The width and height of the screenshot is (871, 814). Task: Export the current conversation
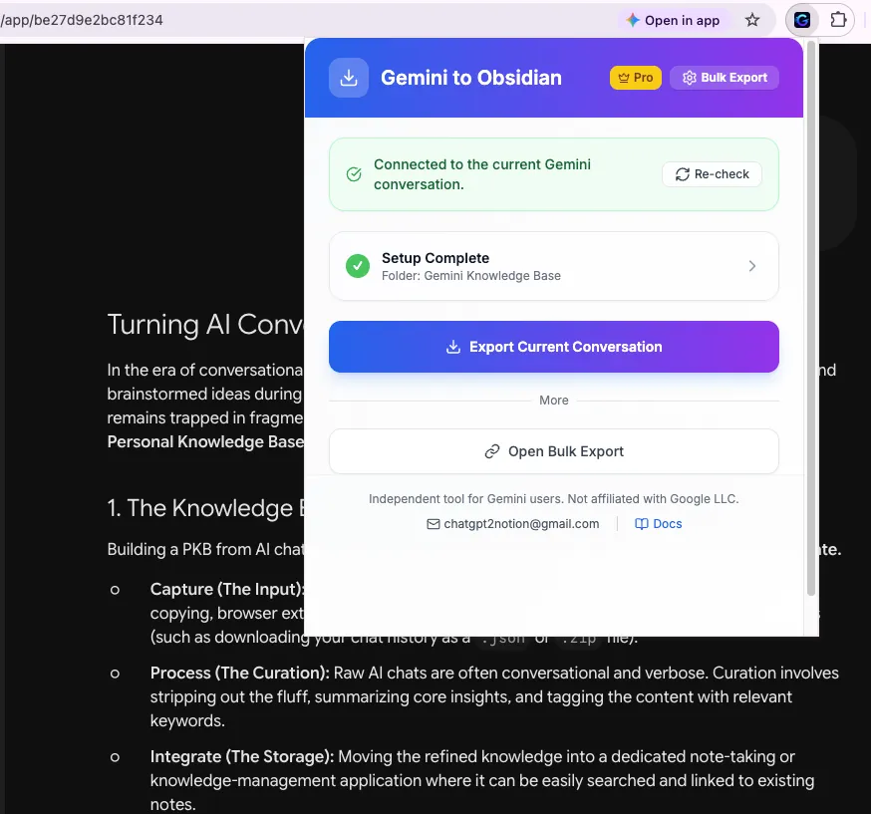(x=554, y=347)
